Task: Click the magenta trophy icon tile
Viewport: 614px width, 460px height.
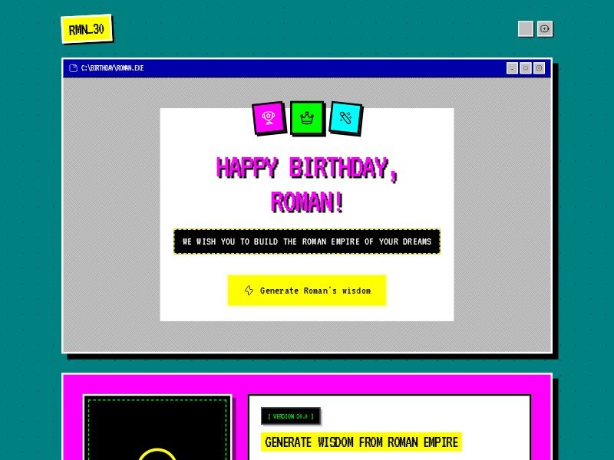Action: pos(269,118)
